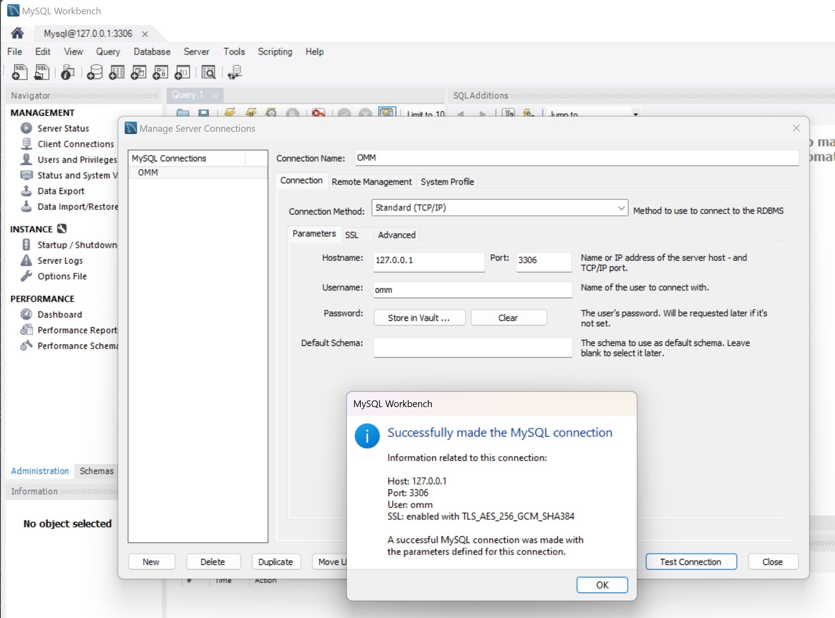Click inside the Default Schema field
The height and width of the screenshot is (618, 835).
point(472,348)
